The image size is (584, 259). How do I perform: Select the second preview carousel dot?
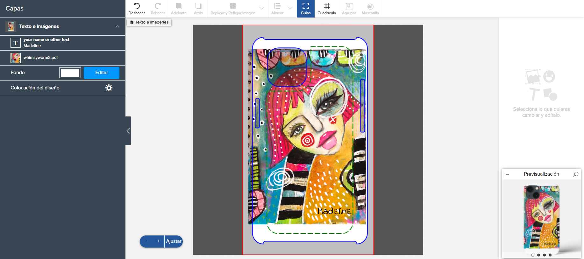click(x=538, y=255)
